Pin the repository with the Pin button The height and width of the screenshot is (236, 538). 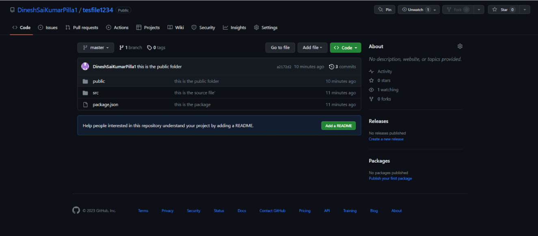tap(385, 10)
